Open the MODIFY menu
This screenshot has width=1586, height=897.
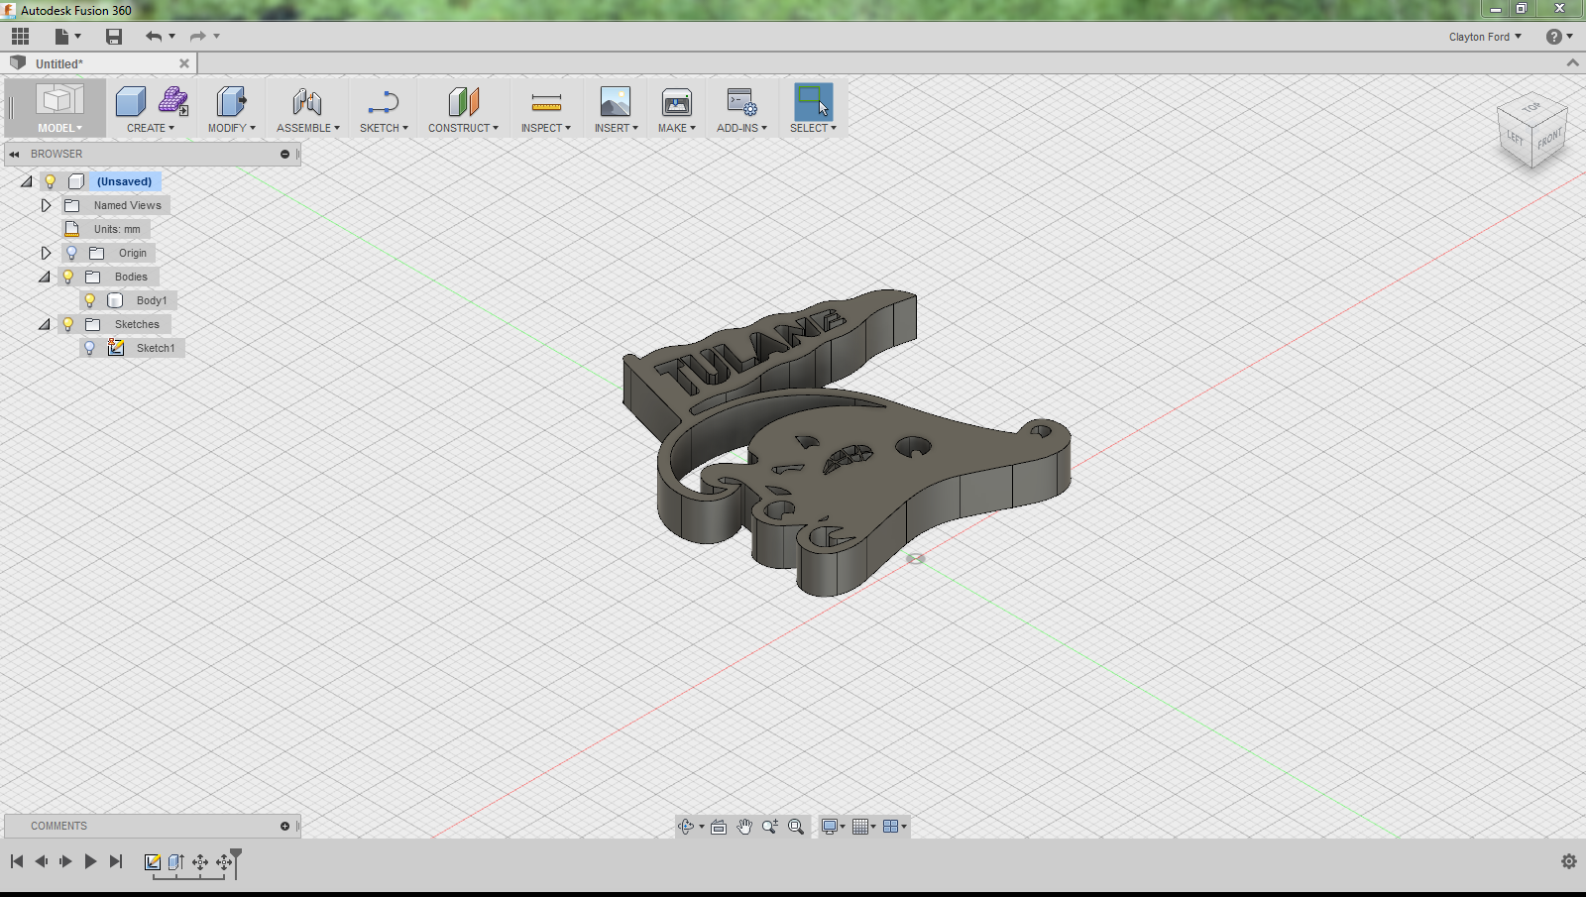(x=232, y=128)
